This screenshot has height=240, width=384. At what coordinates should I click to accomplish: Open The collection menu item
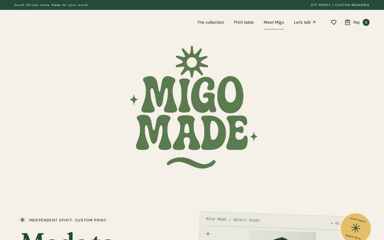tap(211, 22)
